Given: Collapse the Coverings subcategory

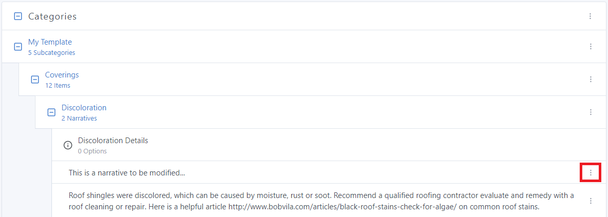Looking at the screenshot, I should click(x=34, y=80).
